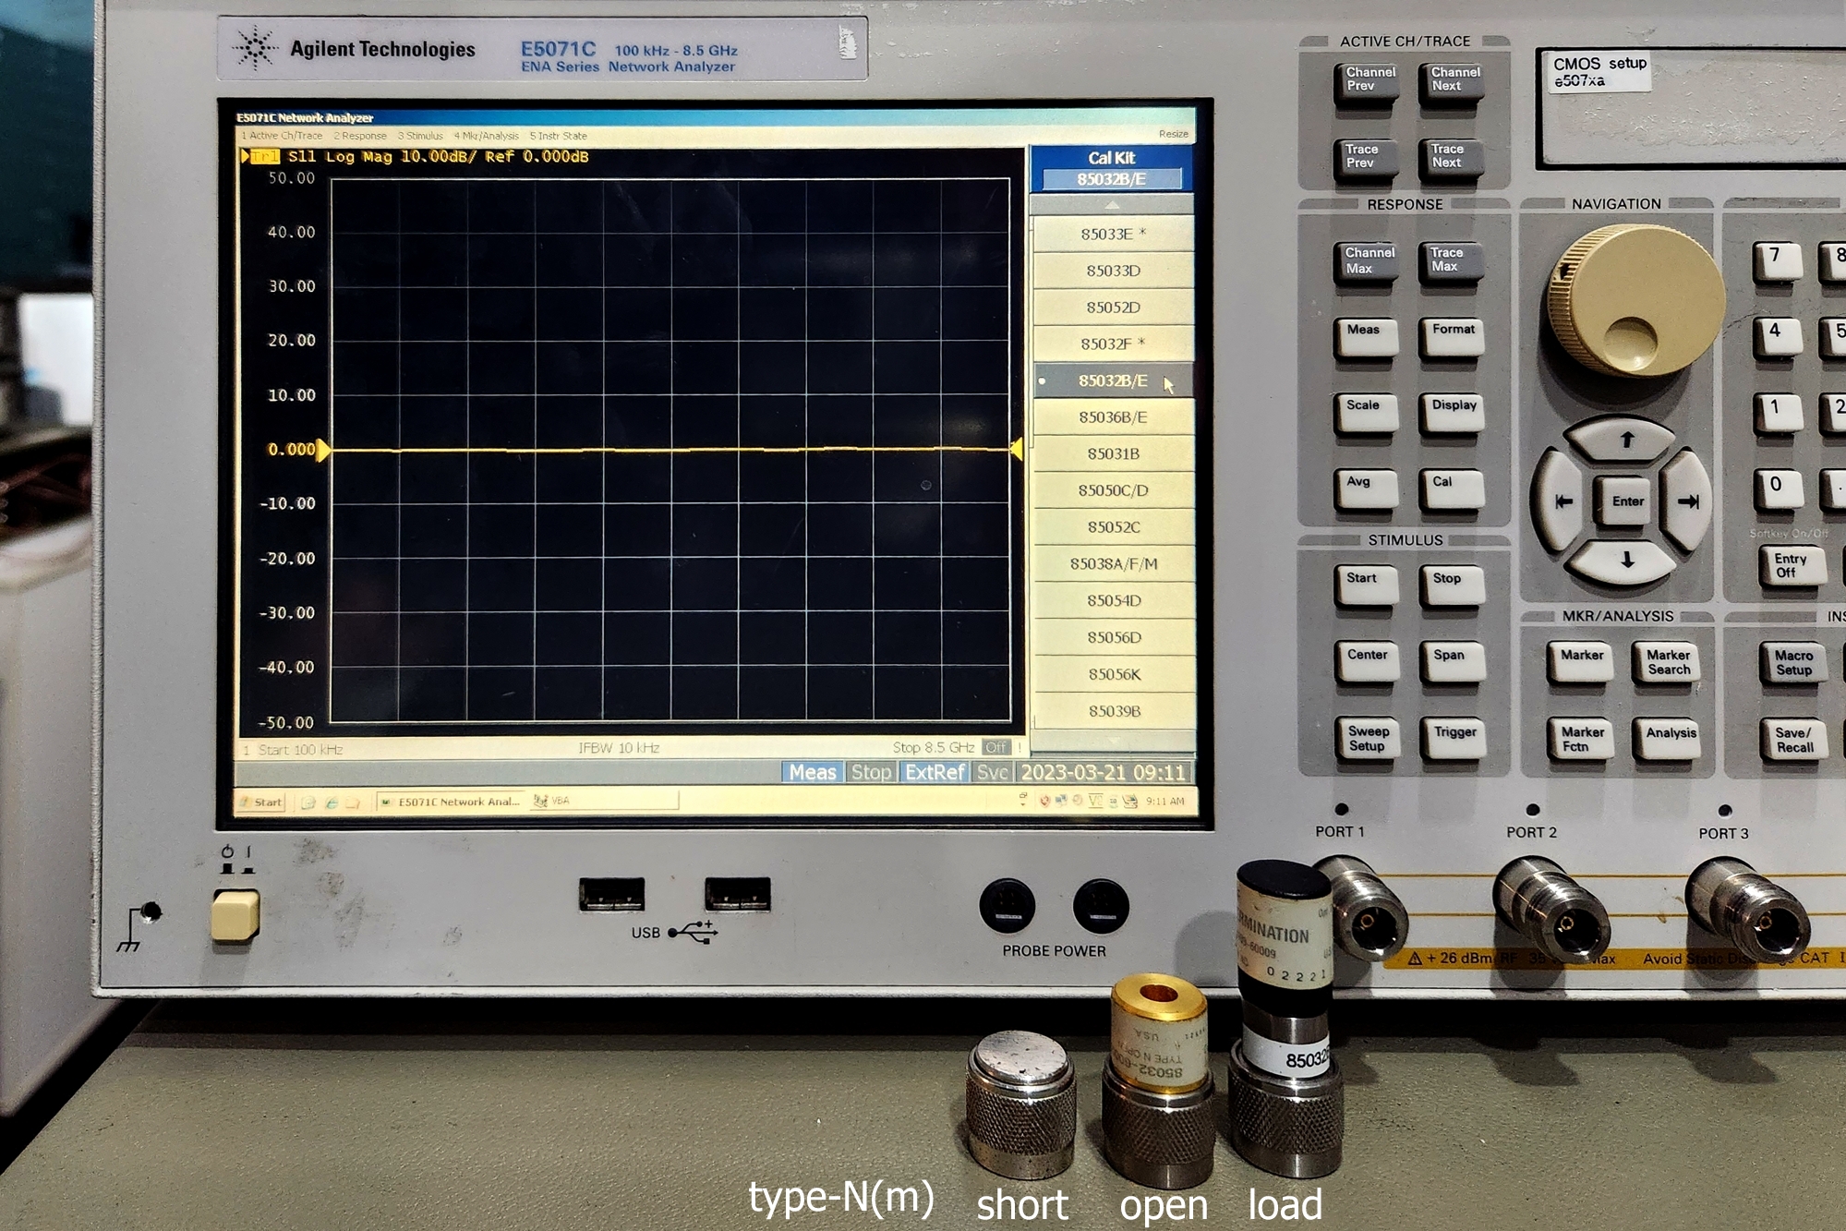
Task: Click Internet Explorer icon in quick launch
Action: 332,803
